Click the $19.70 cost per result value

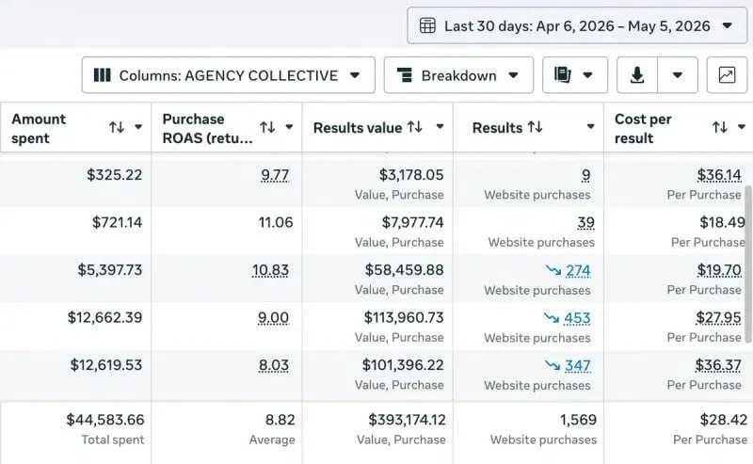coord(719,270)
